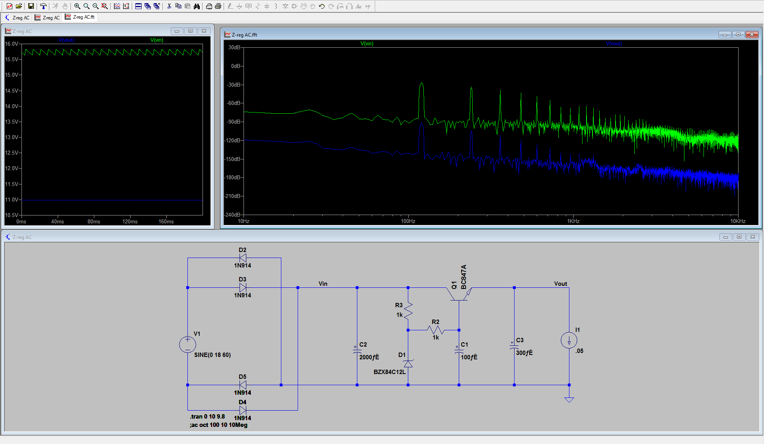Open Find with binoculars icon
This screenshot has height=444, width=764.
tap(197, 6)
